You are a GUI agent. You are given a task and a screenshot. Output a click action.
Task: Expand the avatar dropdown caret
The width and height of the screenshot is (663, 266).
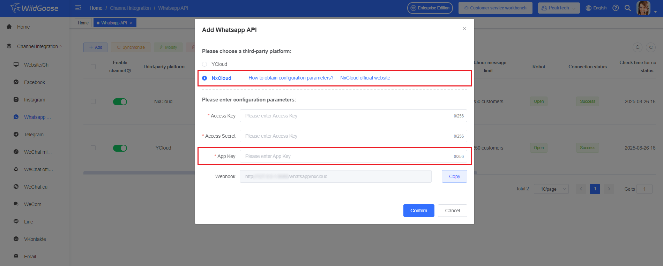(x=655, y=12)
